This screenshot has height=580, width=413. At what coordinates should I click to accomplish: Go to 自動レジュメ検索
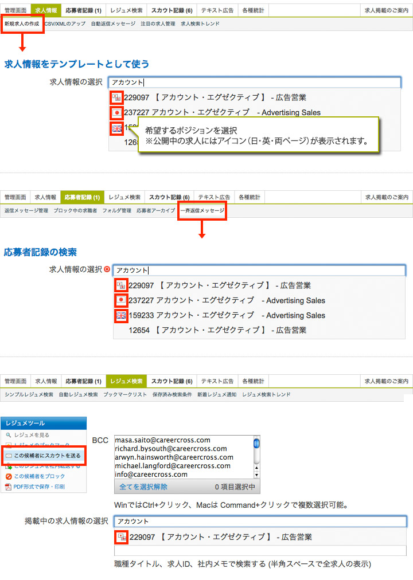[79, 395]
